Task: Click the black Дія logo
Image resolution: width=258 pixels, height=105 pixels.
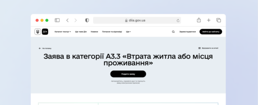Action: pos(45,32)
